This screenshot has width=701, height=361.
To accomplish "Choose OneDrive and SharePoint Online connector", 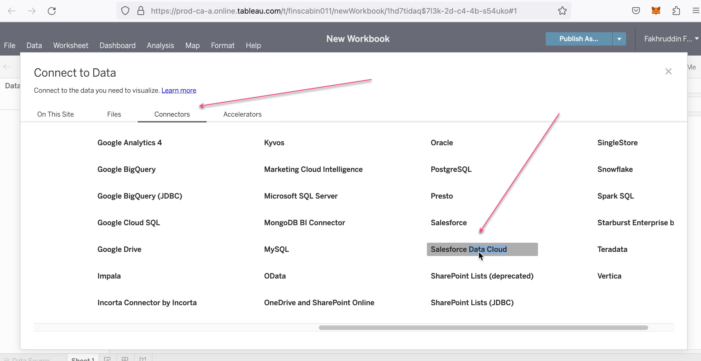I will [x=319, y=303].
